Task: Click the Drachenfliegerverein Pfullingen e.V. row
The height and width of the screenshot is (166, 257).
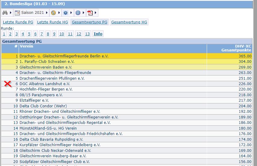Action: click(127, 78)
